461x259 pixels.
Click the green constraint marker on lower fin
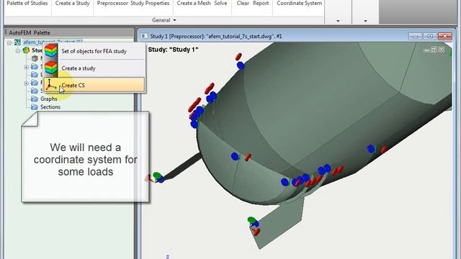[251, 219]
